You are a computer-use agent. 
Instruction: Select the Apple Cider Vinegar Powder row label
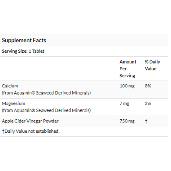(x=30, y=121)
